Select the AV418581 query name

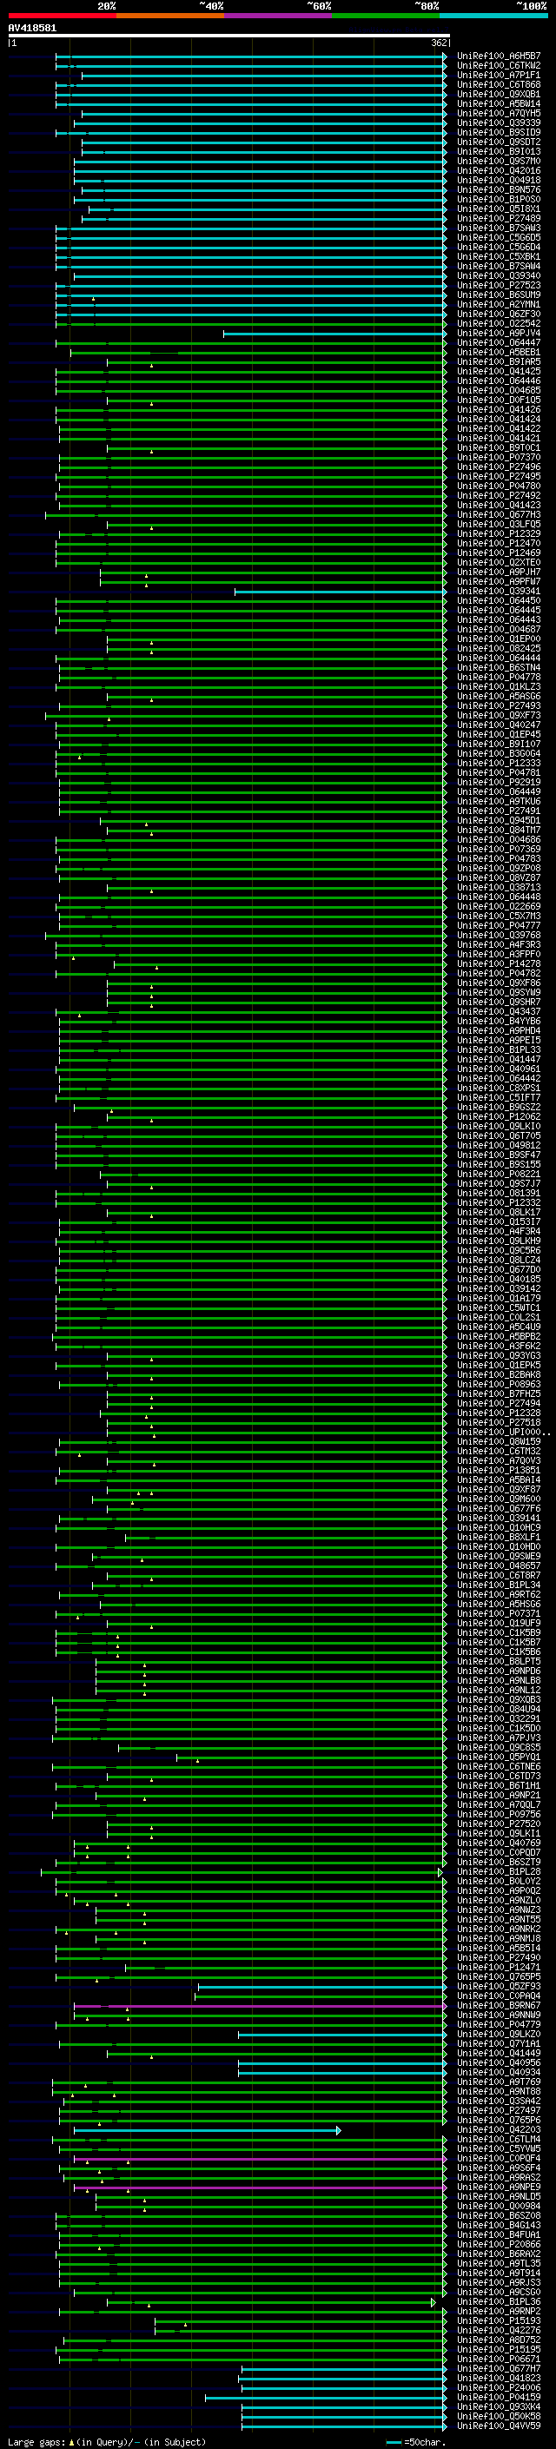32,28
